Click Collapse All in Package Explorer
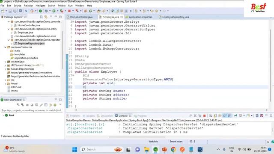 pos(41,17)
